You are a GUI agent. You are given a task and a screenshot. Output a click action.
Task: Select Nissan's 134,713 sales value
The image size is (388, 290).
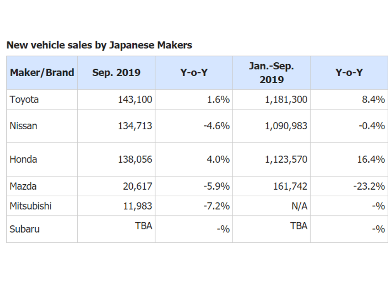(135, 126)
